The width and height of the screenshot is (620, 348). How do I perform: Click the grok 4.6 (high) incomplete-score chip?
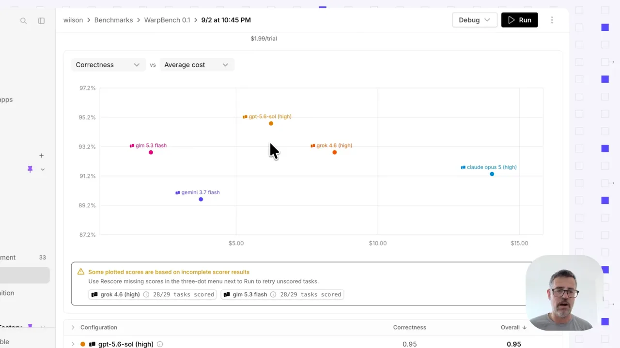click(153, 294)
